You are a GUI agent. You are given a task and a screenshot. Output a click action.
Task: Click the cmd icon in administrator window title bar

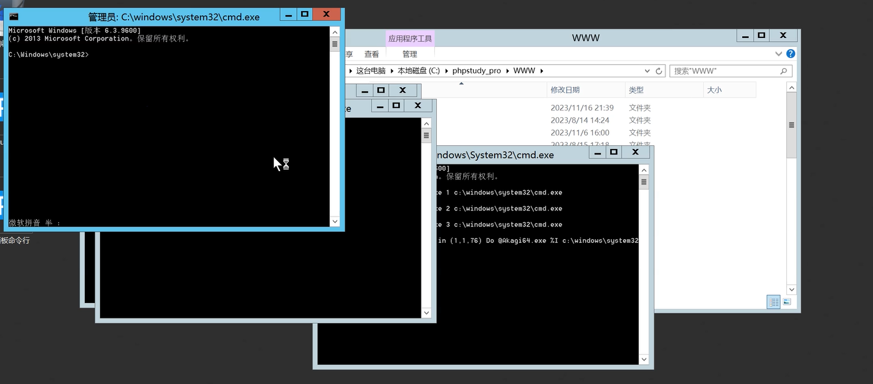pos(14,17)
